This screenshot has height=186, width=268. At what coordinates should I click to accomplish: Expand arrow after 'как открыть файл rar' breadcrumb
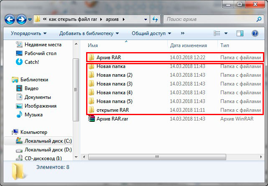[x=101, y=20]
